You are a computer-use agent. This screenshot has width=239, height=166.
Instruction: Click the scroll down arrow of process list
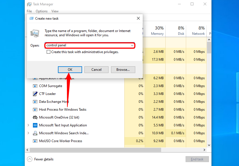click(x=209, y=145)
